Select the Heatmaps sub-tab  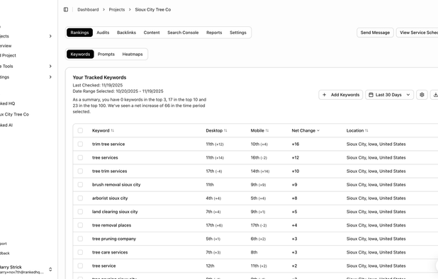[x=133, y=54]
